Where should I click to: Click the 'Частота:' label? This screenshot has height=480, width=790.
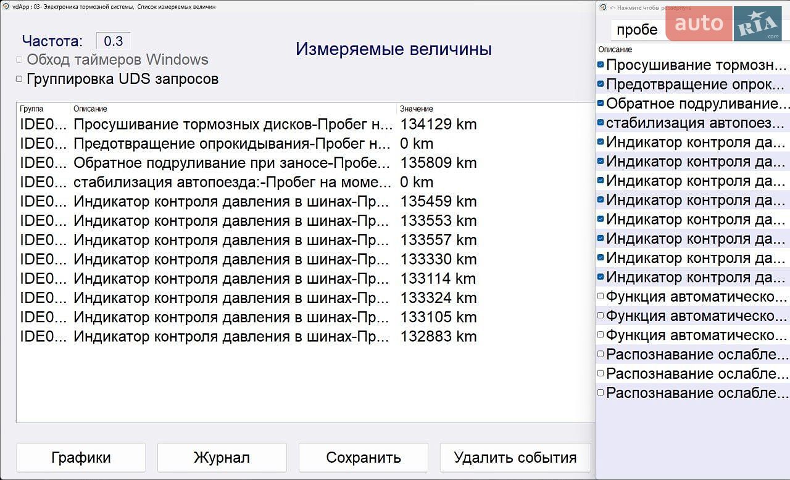(52, 41)
